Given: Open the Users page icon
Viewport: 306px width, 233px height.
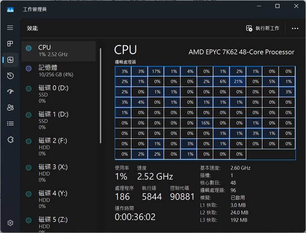Looking at the screenshot, I should 10,108.
